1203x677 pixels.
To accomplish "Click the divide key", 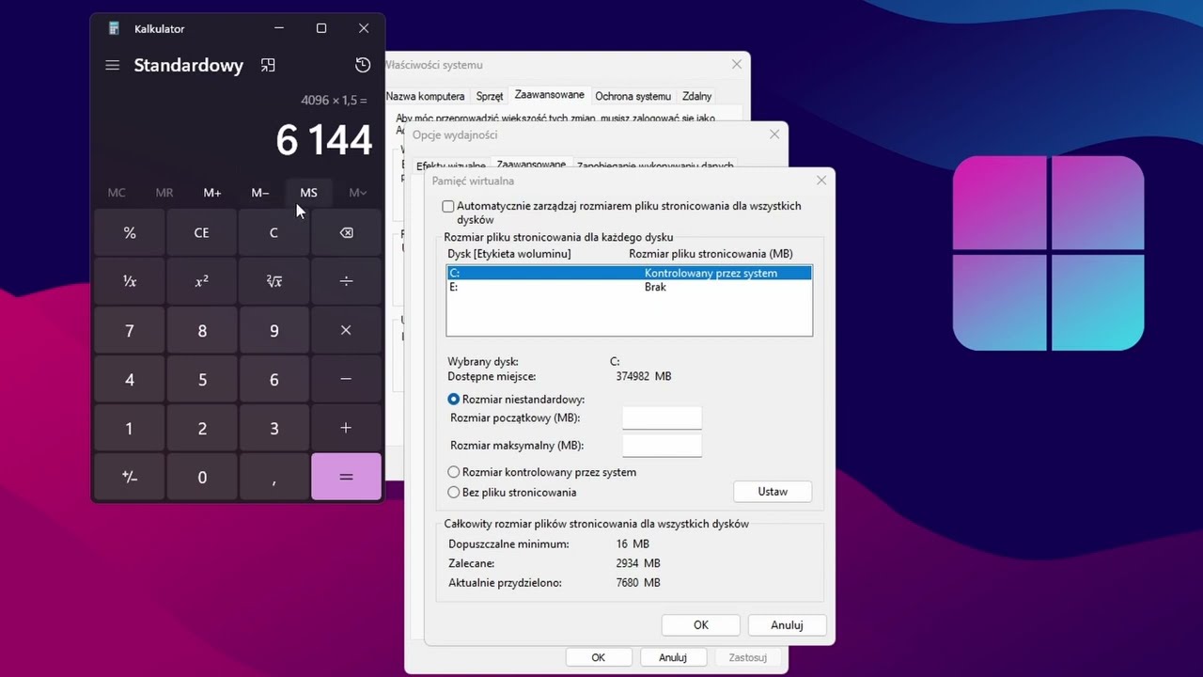I will coord(346,281).
